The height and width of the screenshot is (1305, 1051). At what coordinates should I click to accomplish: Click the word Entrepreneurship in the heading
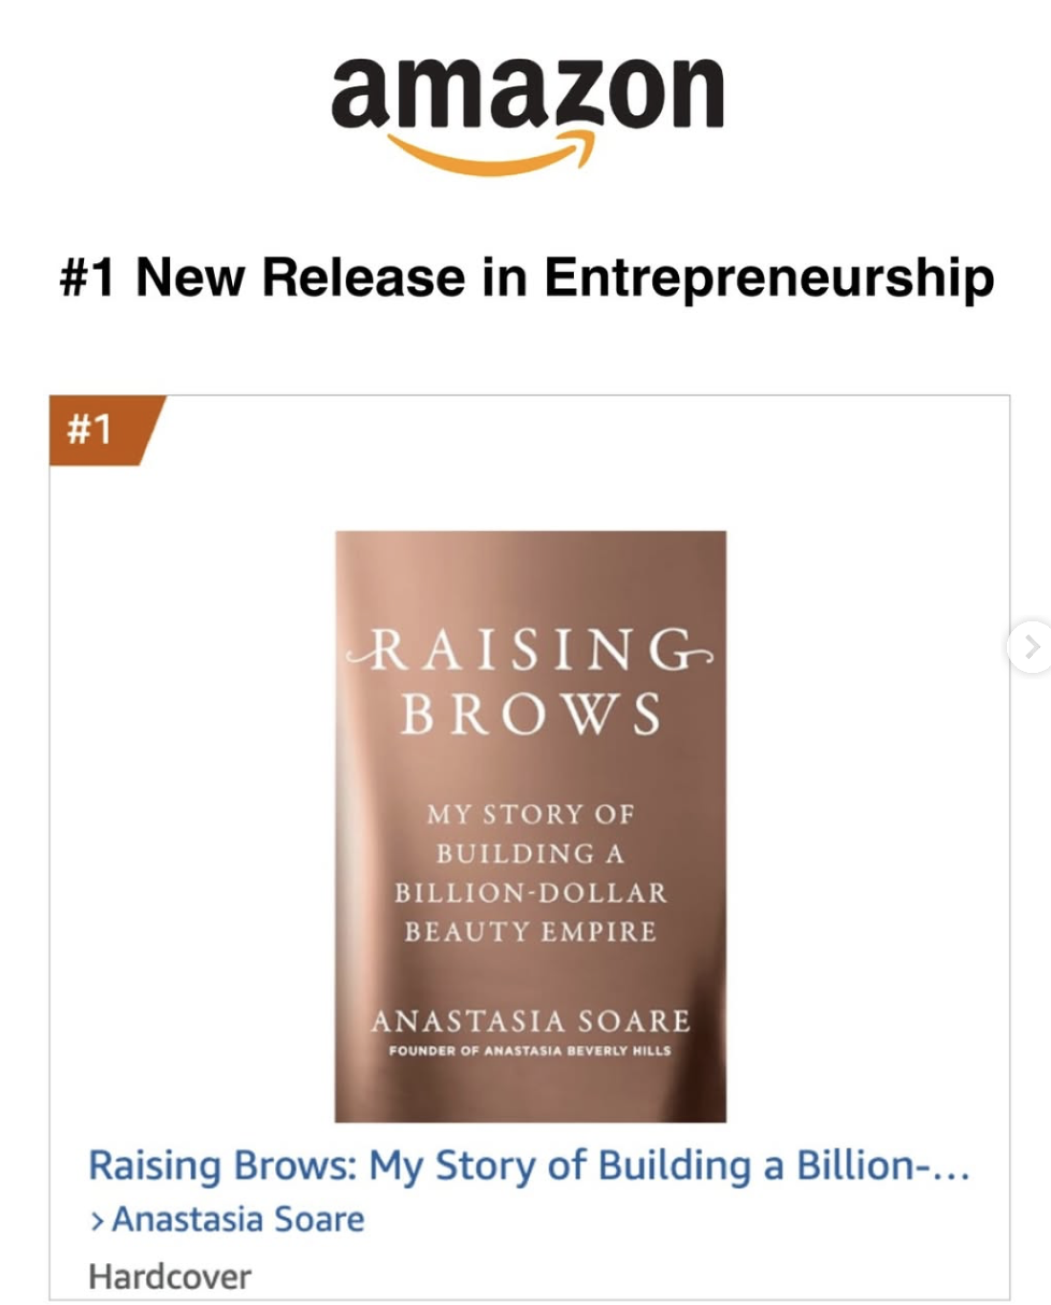(769, 278)
